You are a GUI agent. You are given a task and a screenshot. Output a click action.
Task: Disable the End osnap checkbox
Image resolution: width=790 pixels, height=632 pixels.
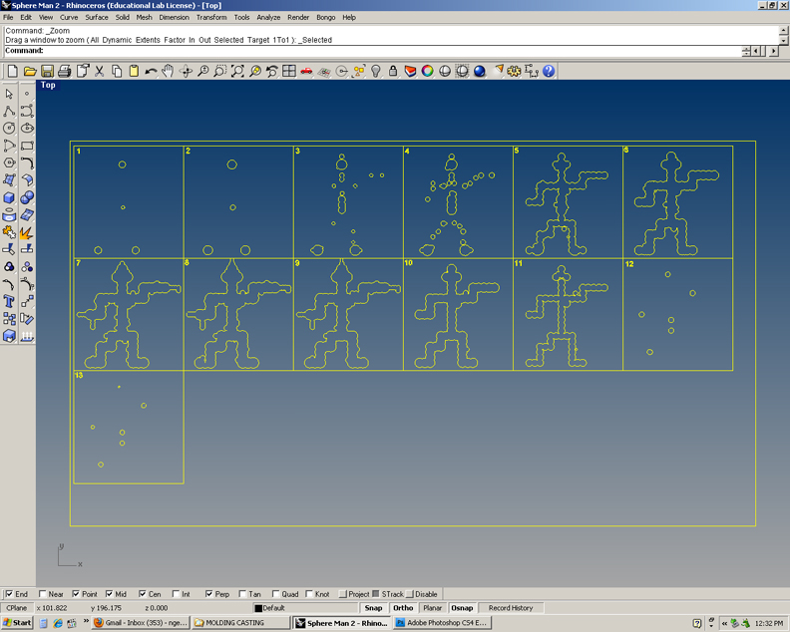[x=9, y=594]
